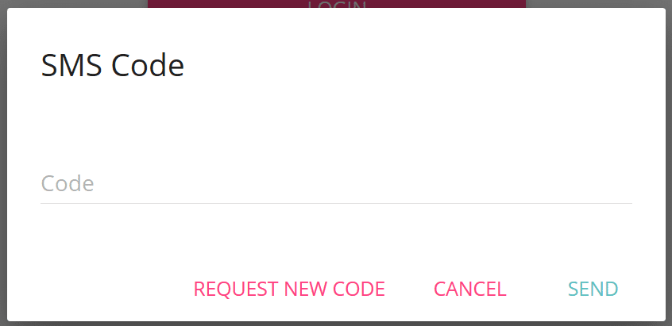
Task: Submit the code with SEND
Action: pos(593,290)
